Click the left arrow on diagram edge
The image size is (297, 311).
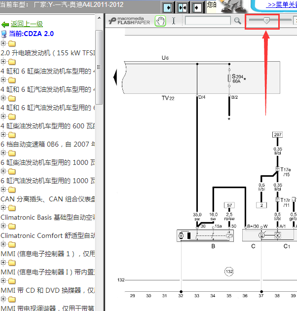115,78
